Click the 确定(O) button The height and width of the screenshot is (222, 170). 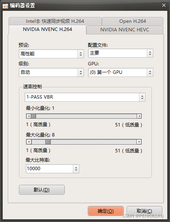tap(106, 211)
